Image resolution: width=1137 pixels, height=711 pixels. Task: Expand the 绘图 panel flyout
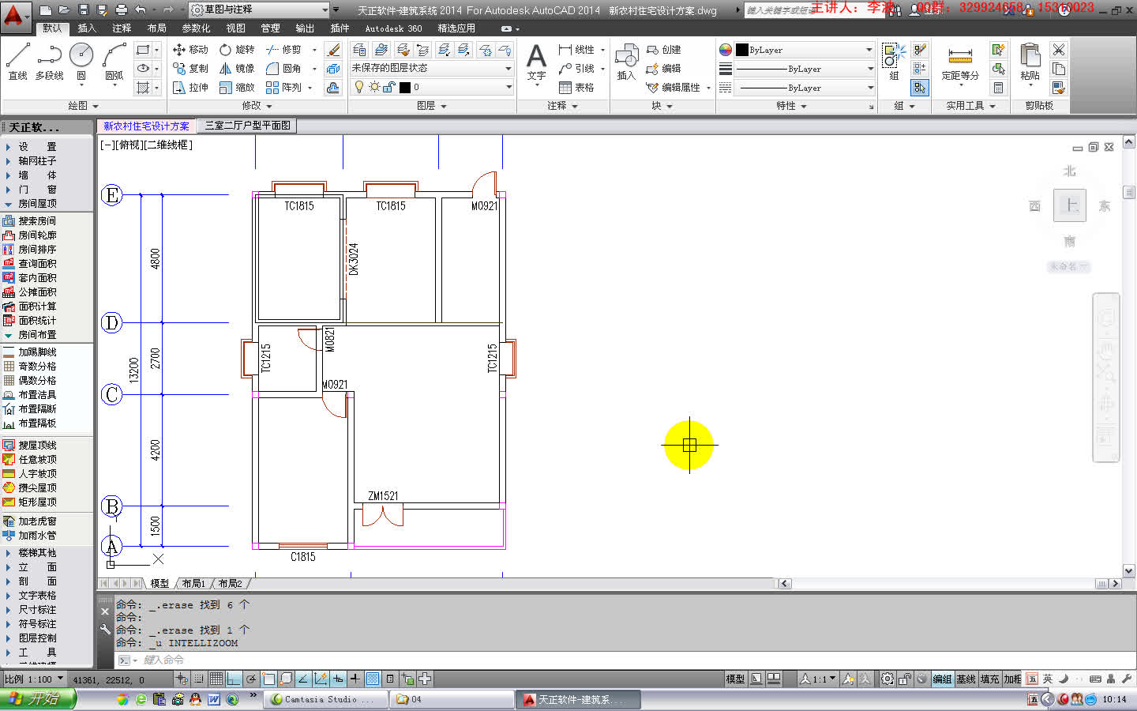[83, 106]
